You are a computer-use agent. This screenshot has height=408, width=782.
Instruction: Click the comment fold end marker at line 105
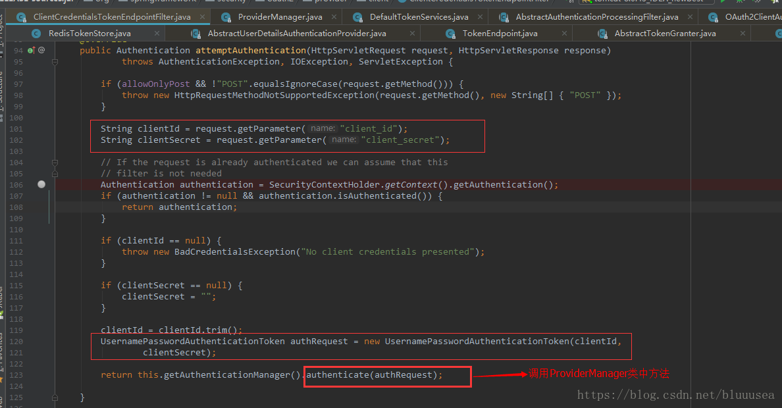click(x=55, y=174)
